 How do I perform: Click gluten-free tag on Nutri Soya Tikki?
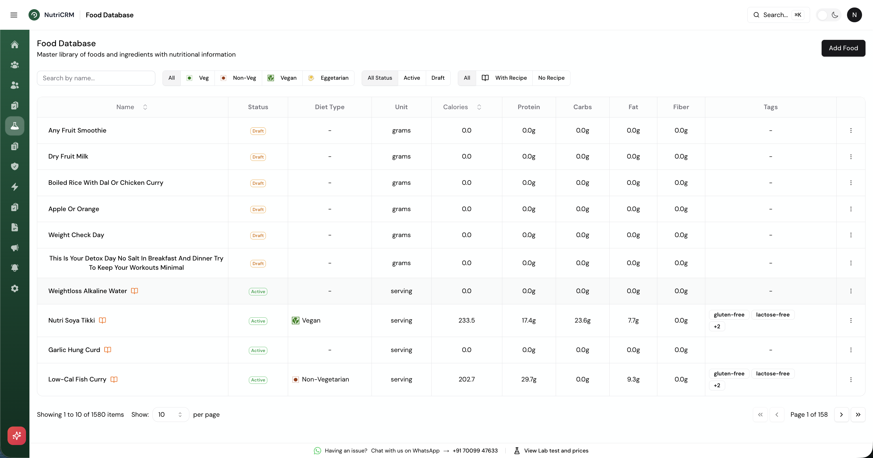(x=729, y=314)
